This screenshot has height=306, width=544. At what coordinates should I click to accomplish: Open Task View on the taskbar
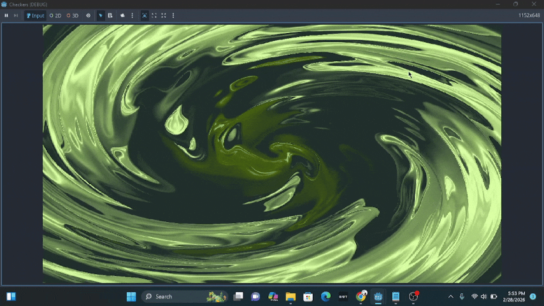coord(238,296)
